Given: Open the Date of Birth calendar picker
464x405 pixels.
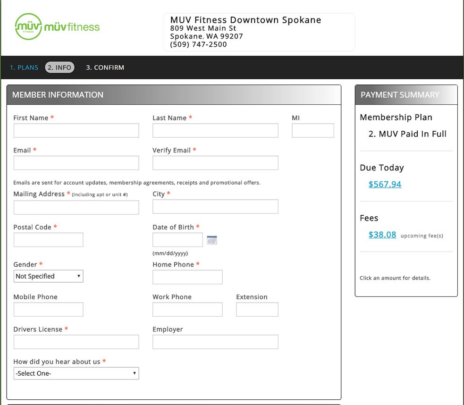Looking at the screenshot, I should (x=212, y=240).
